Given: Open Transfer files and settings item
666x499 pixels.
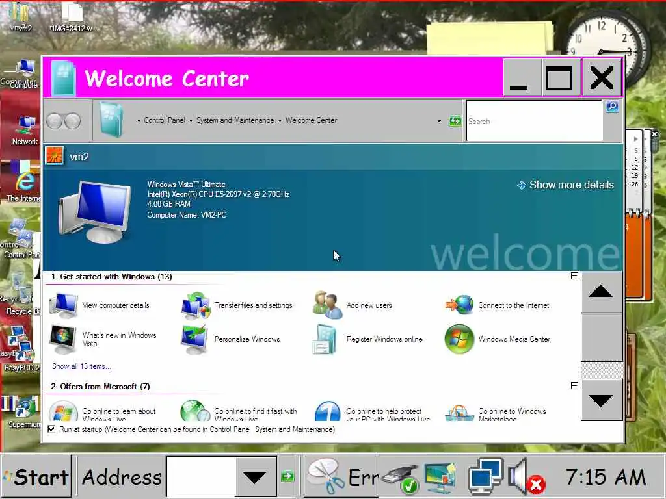Looking at the screenshot, I should 237,305.
